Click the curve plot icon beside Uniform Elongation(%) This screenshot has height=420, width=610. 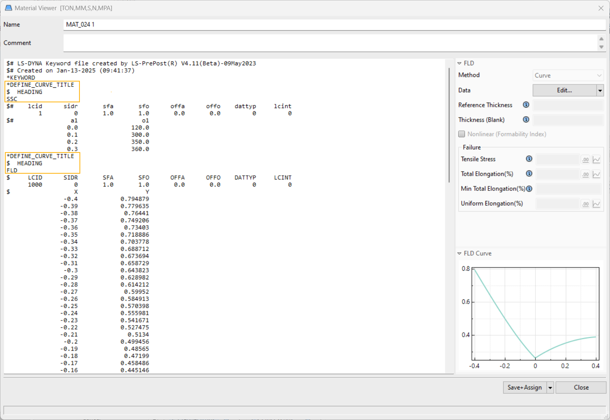596,203
